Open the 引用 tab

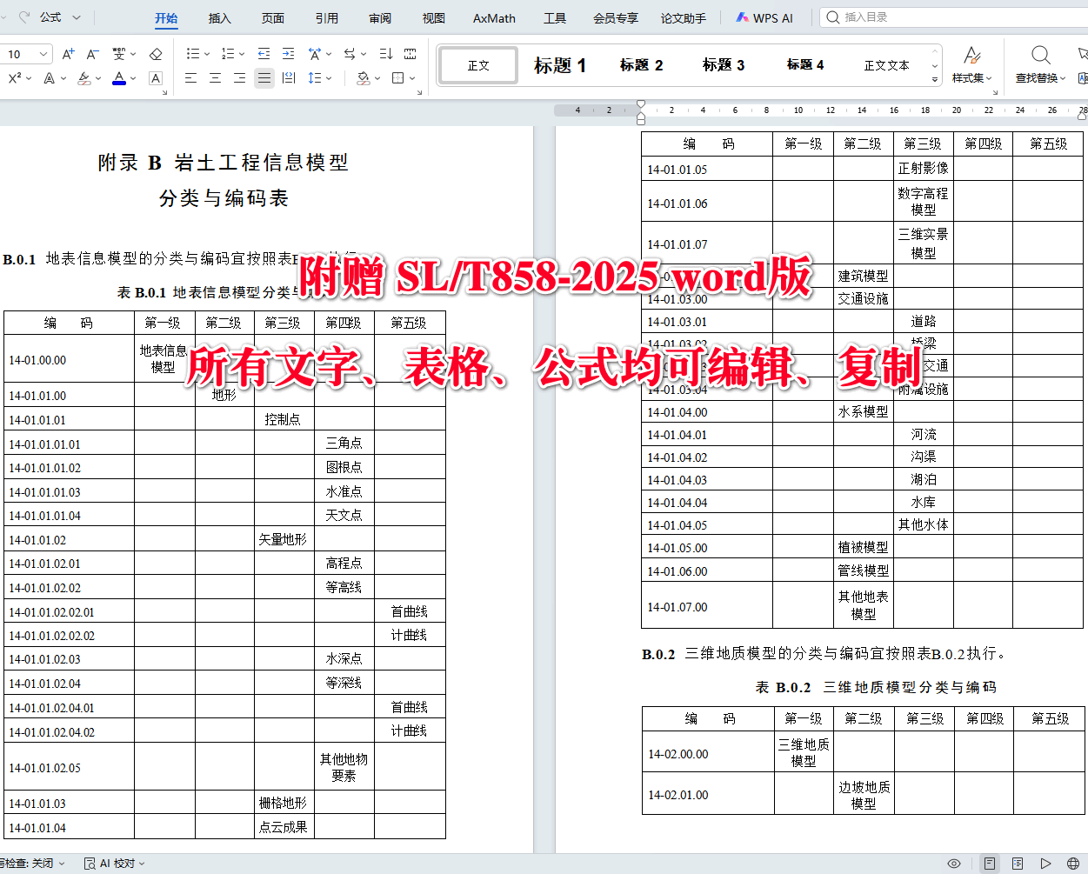pyautogui.click(x=327, y=17)
